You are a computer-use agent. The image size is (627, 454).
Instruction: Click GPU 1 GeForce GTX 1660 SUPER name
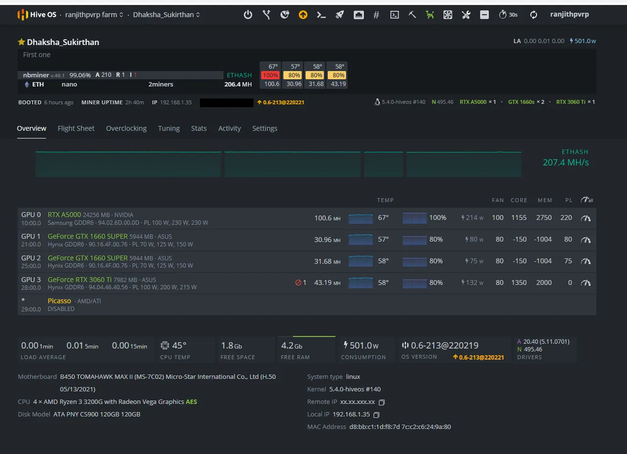(88, 236)
